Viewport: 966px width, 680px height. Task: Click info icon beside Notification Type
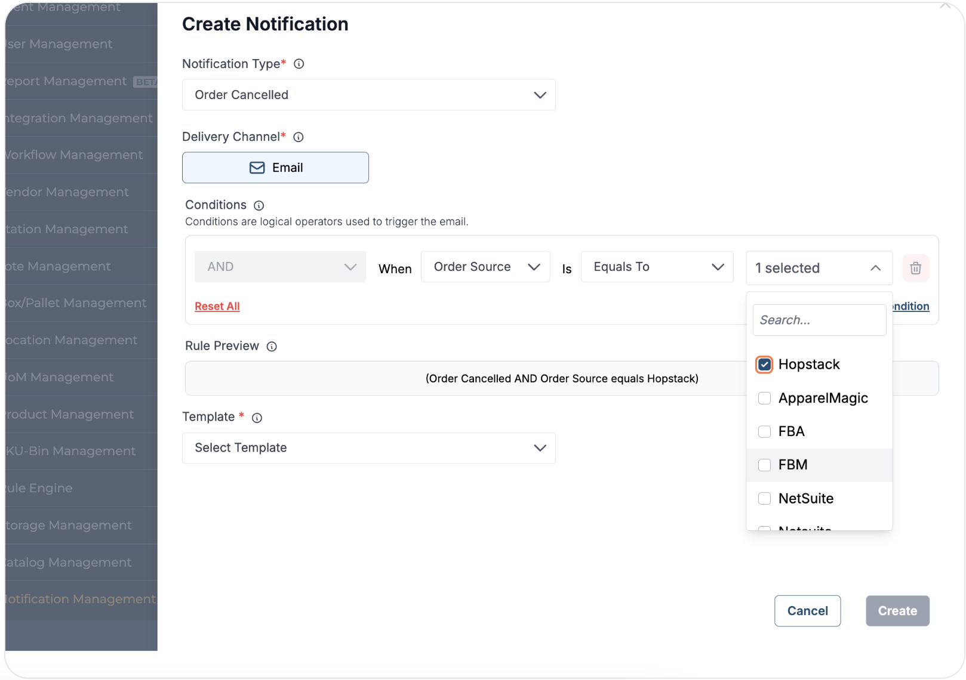pos(299,64)
